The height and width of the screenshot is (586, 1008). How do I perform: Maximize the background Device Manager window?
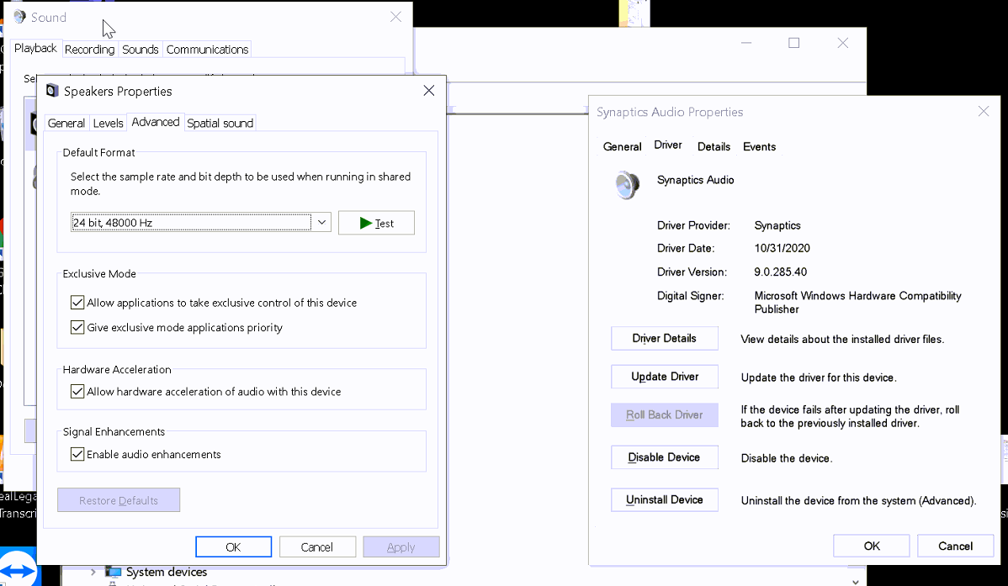click(794, 43)
